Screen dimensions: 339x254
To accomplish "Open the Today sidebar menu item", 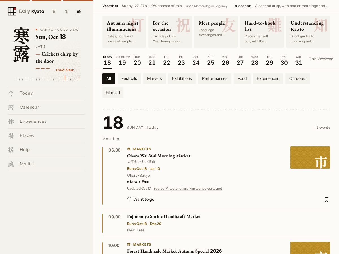I will pos(46,93).
